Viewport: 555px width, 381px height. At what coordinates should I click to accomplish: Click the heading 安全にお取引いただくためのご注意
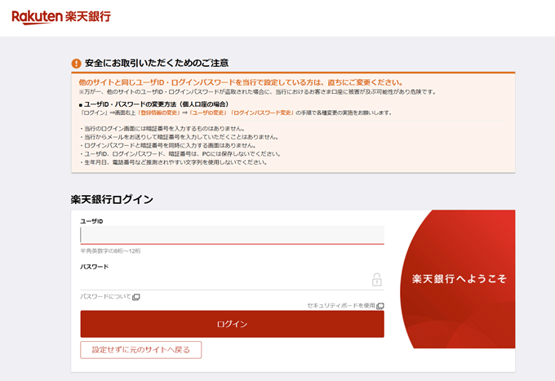[157, 64]
